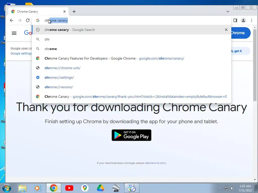Click the Chrome taskbar icon
Image resolution: width=258 pixels, height=193 pixels.
click(54, 188)
